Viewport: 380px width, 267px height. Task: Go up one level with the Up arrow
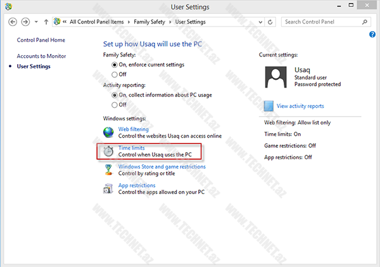[46, 22]
